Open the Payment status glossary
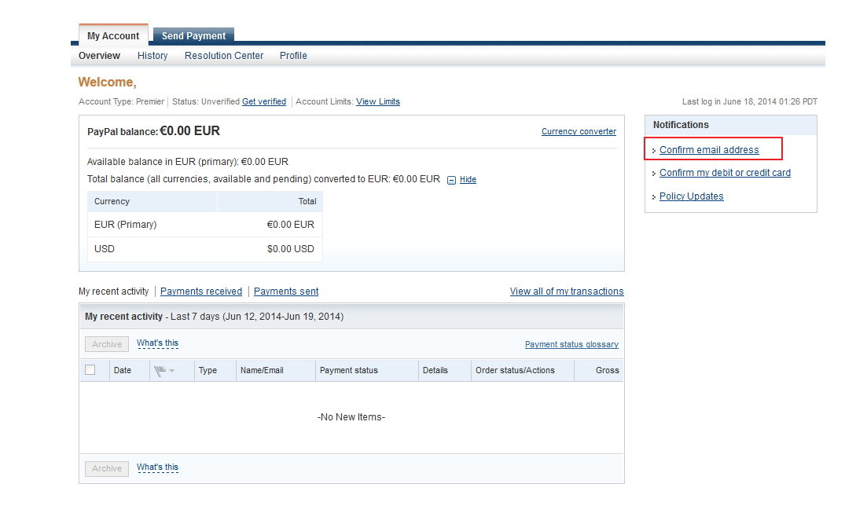856x506 pixels. (571, 344)
